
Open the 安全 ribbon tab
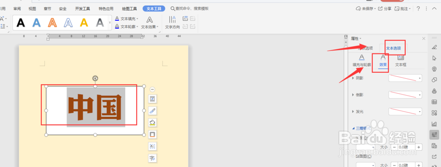[x=63, y=9]
